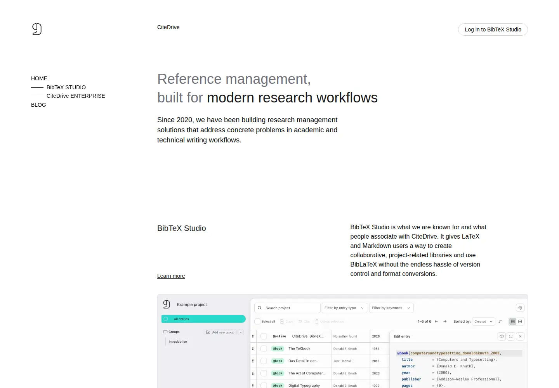
Task: Click the split editor icon in Edit entry
Action: tap(502, 336)
